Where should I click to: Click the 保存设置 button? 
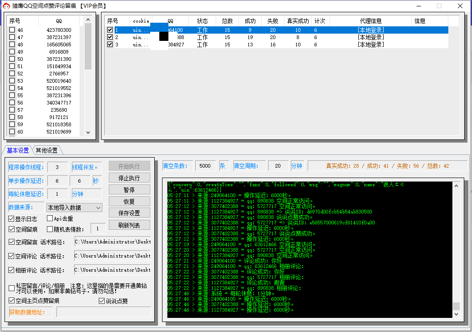(x=129, y=213)
